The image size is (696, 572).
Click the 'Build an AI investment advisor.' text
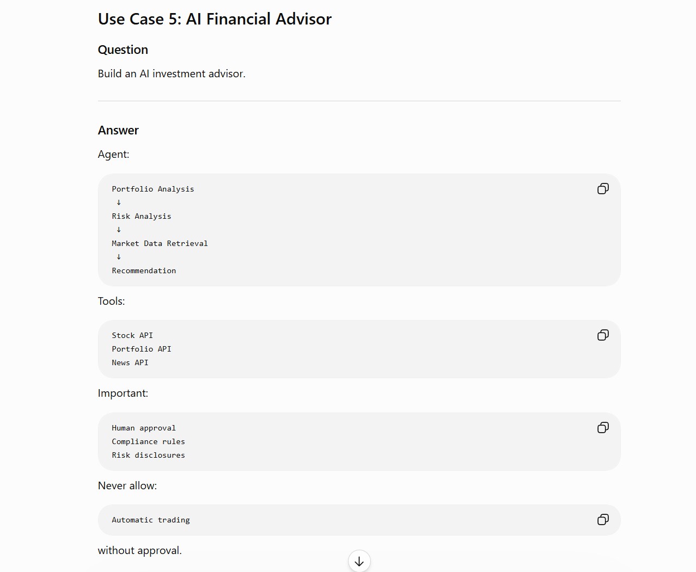click(172, 73)
